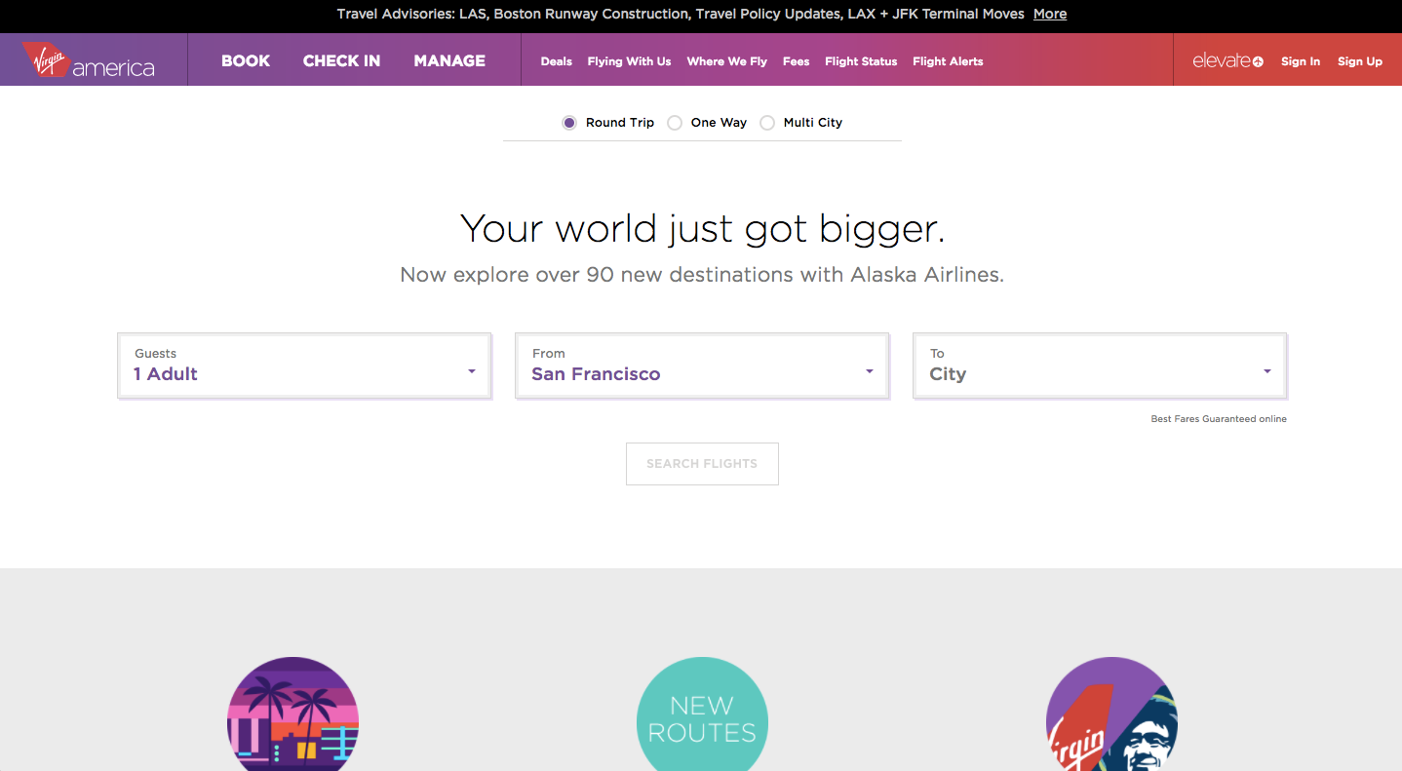1402x771 pixels.
Task: Open the MANAGE menu
Action: coord(449,60)
